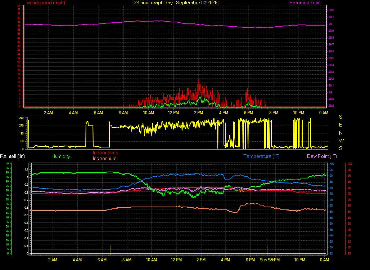370x270 pixels.
Task: Select the 29.5 value on barometer axis
Action: 331,58
